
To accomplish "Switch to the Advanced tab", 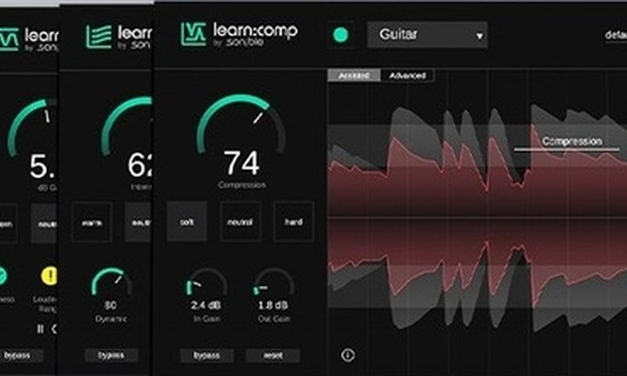I will click(x=407, y=75).
